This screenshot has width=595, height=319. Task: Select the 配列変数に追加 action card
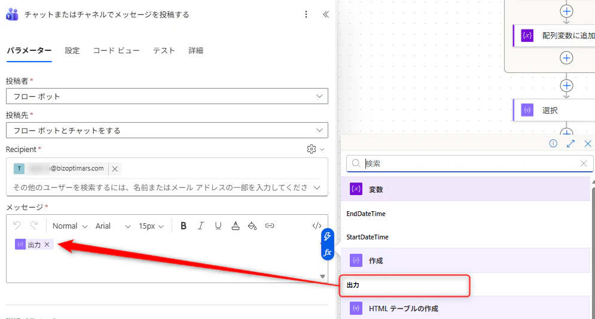tap(554, 36)
